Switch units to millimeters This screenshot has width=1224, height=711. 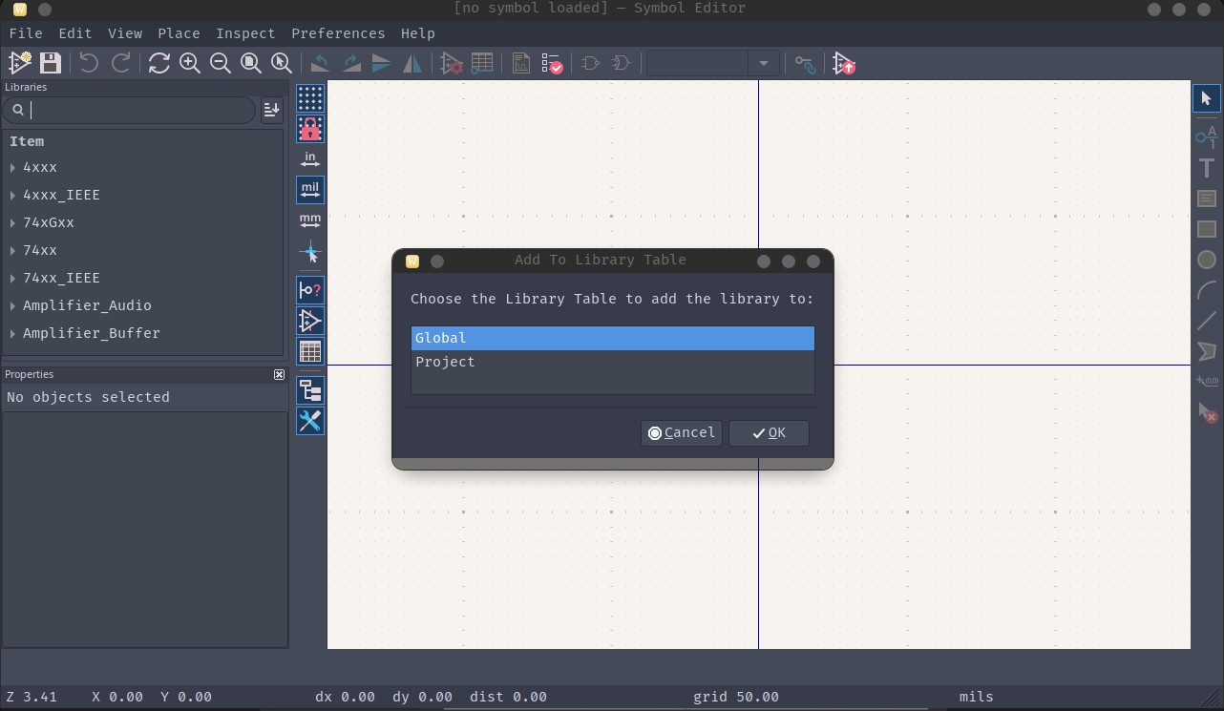click(309, 220)
